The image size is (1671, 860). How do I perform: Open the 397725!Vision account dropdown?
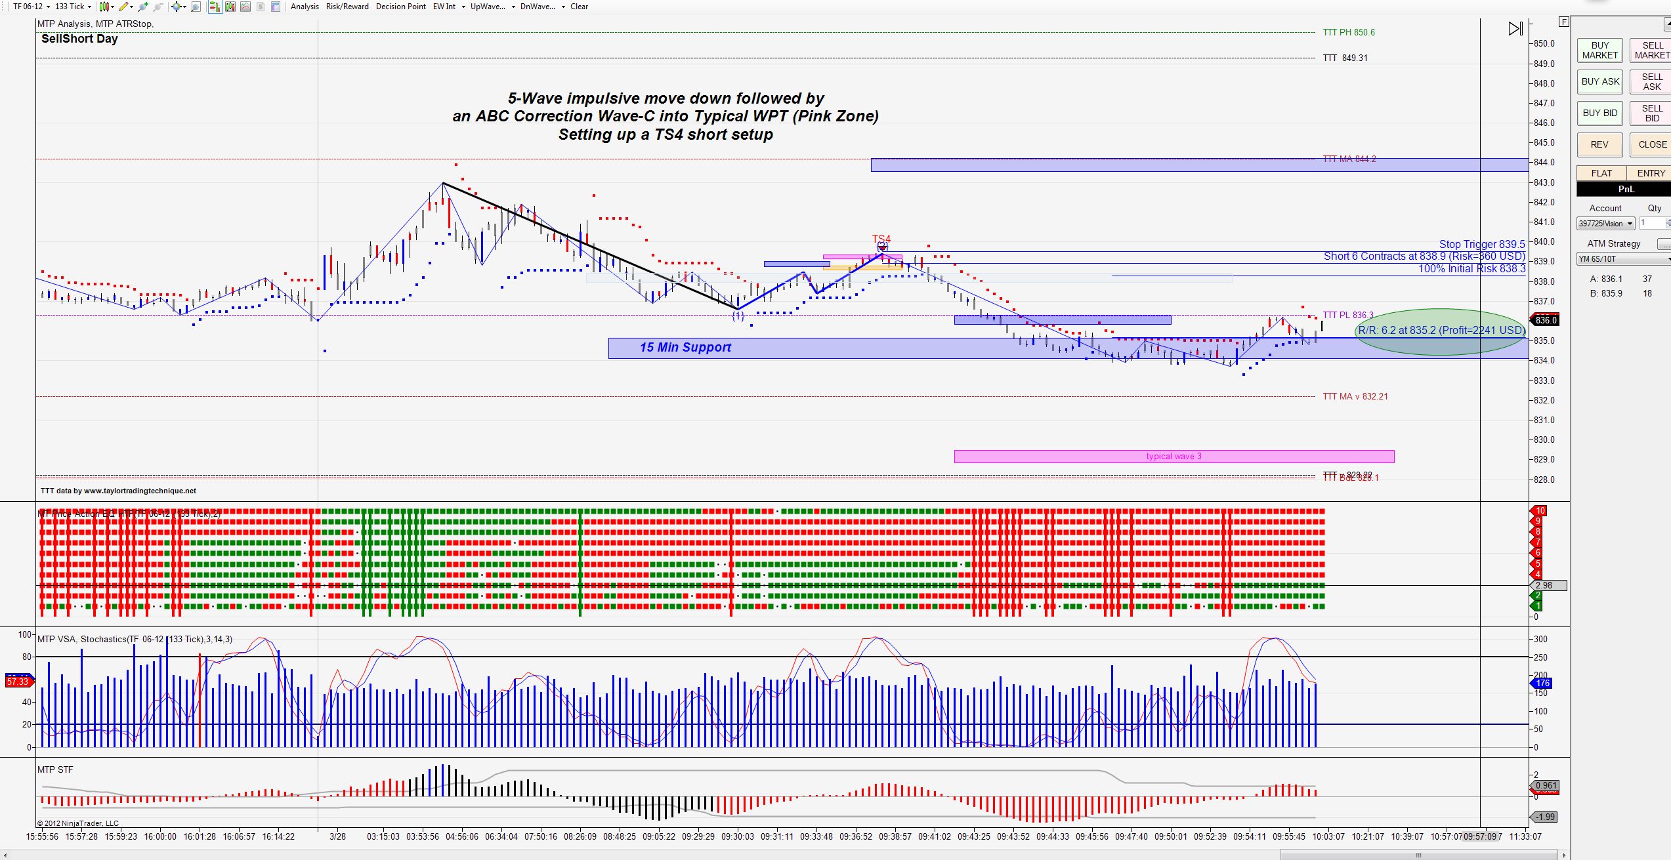pyautogui.click(x=1605, y=224)
